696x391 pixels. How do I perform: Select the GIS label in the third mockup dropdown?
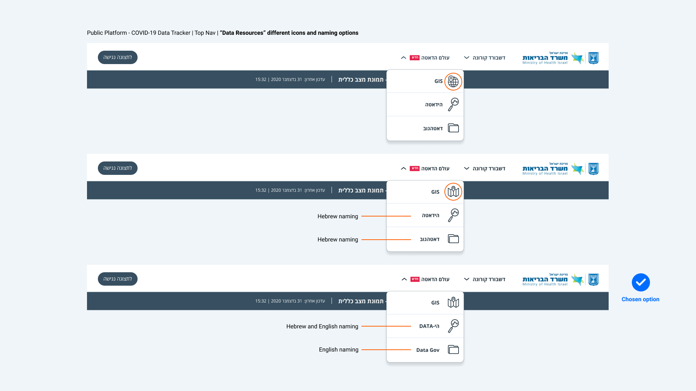tap(435, 303)
